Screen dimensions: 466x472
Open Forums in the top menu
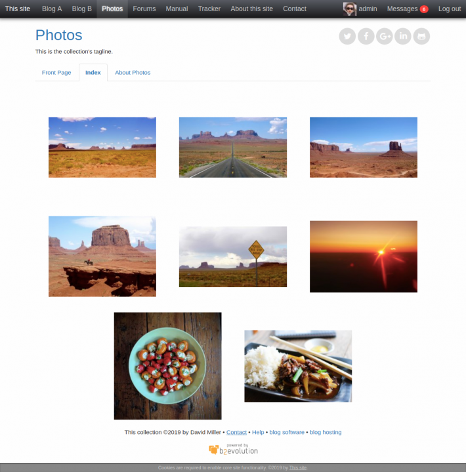pos(144,9)
